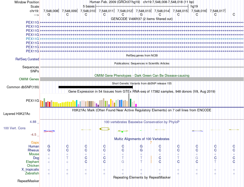Click the -4.5 lower scale value
This screenshot has width=244, height=187.
33,135
